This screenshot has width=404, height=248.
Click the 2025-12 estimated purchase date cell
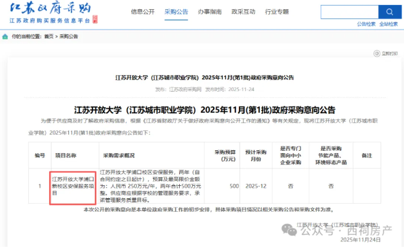255,186
